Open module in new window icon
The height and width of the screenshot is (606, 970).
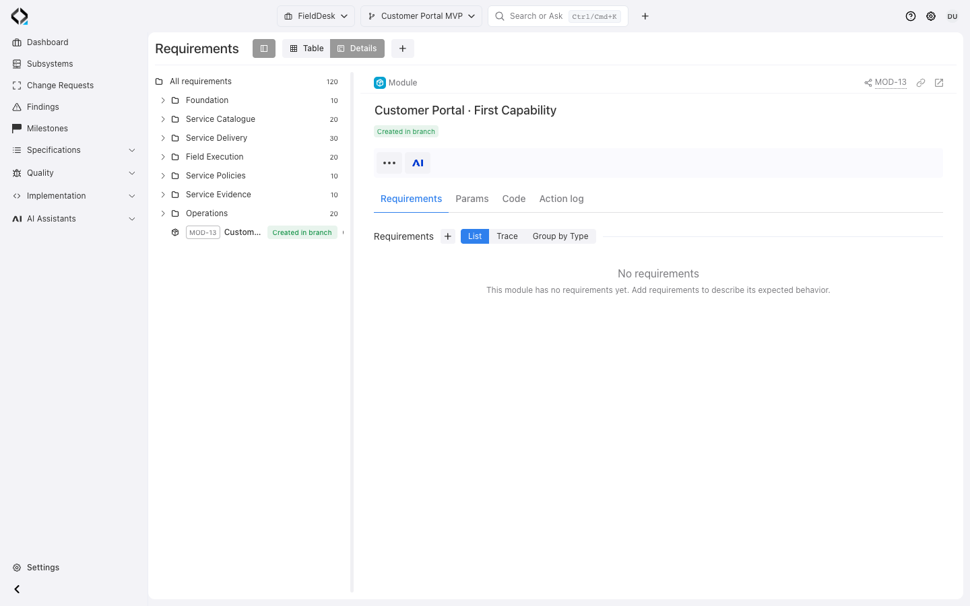tap(939, 83)
